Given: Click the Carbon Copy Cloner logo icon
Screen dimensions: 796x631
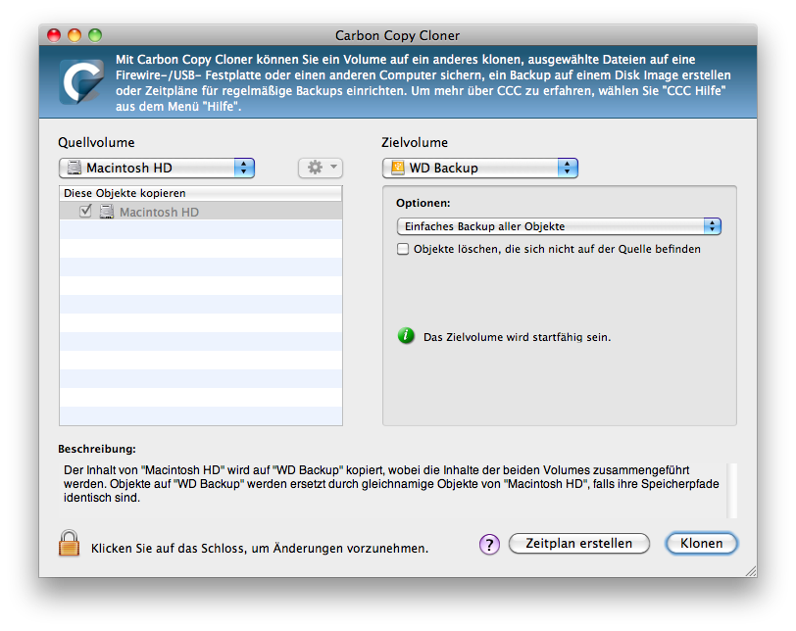Looking at the screenshot, I should click(x=81, y=81).
